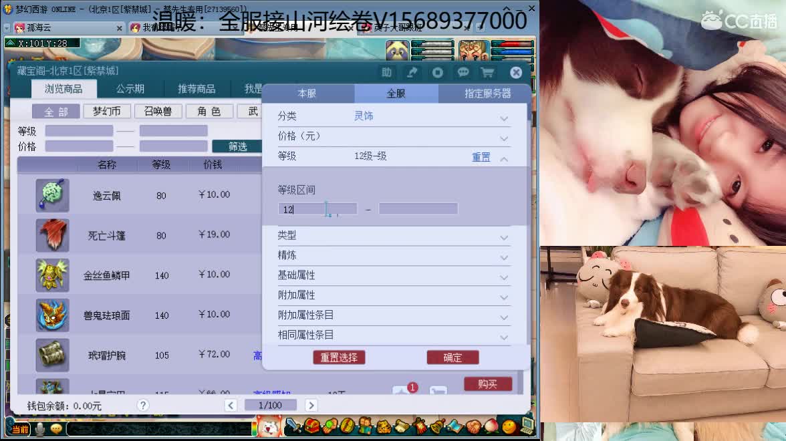Click the 逸云佩 item thumbnail
The image size is (786, 441).
click(53, 195)
